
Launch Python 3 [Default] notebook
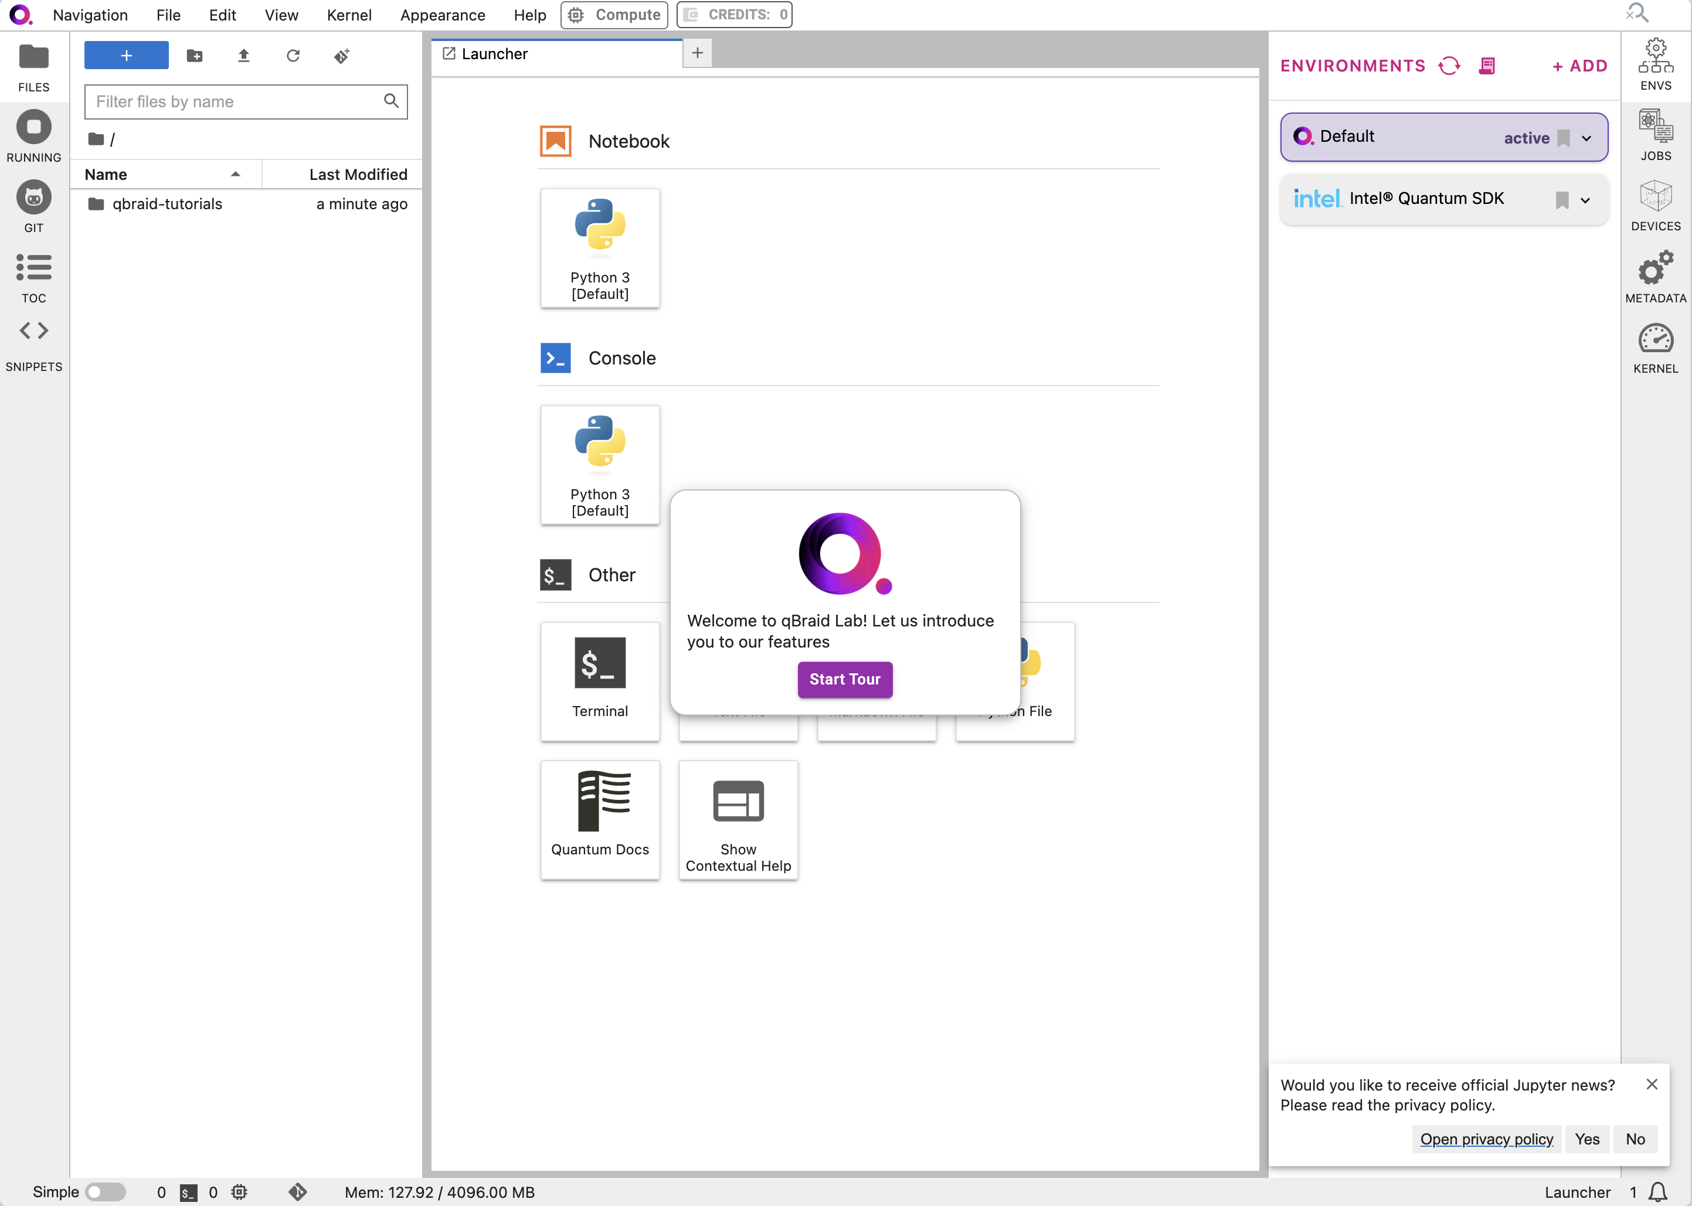click(600, 248)
